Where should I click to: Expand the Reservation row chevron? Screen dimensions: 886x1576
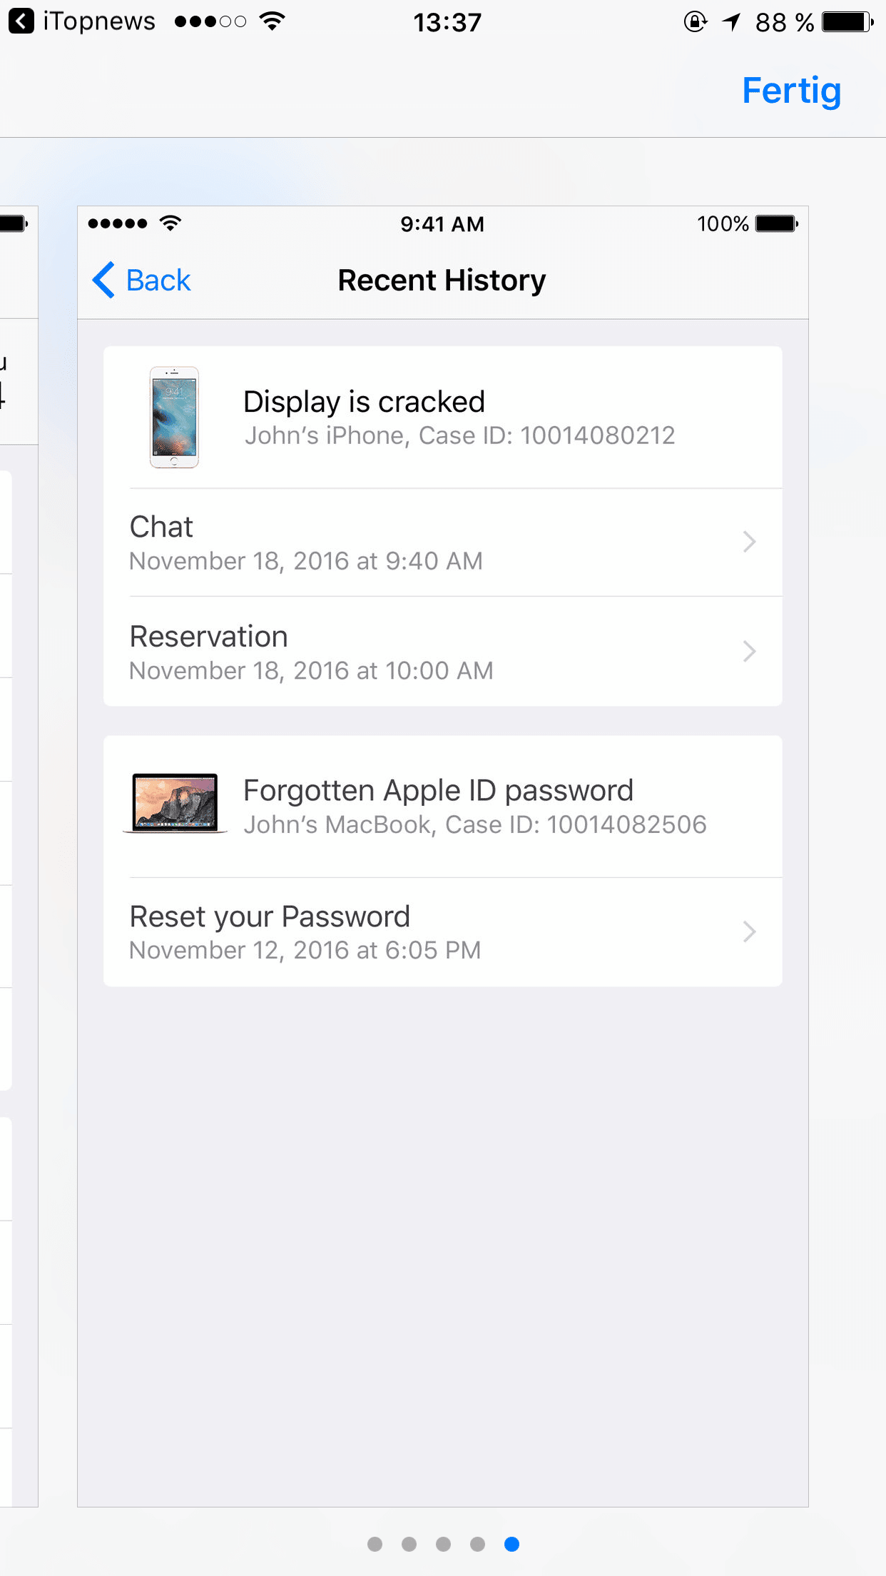[749, 651]
